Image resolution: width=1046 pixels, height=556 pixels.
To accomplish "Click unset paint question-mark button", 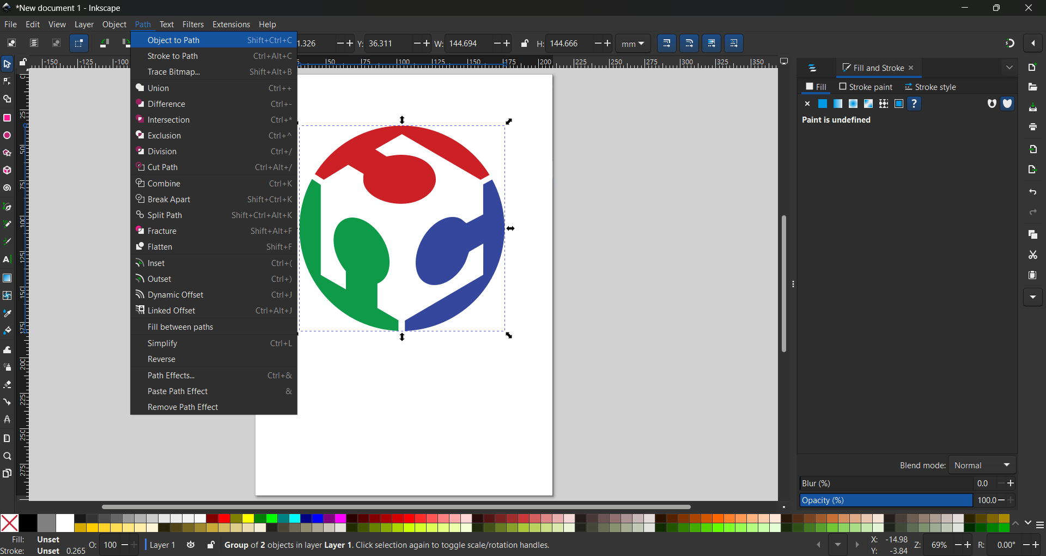I will 914,104.
